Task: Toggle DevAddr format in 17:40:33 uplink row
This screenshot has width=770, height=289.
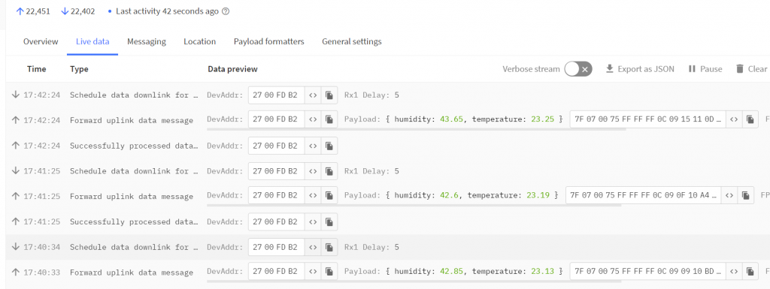Action: (x=312, y=271)
